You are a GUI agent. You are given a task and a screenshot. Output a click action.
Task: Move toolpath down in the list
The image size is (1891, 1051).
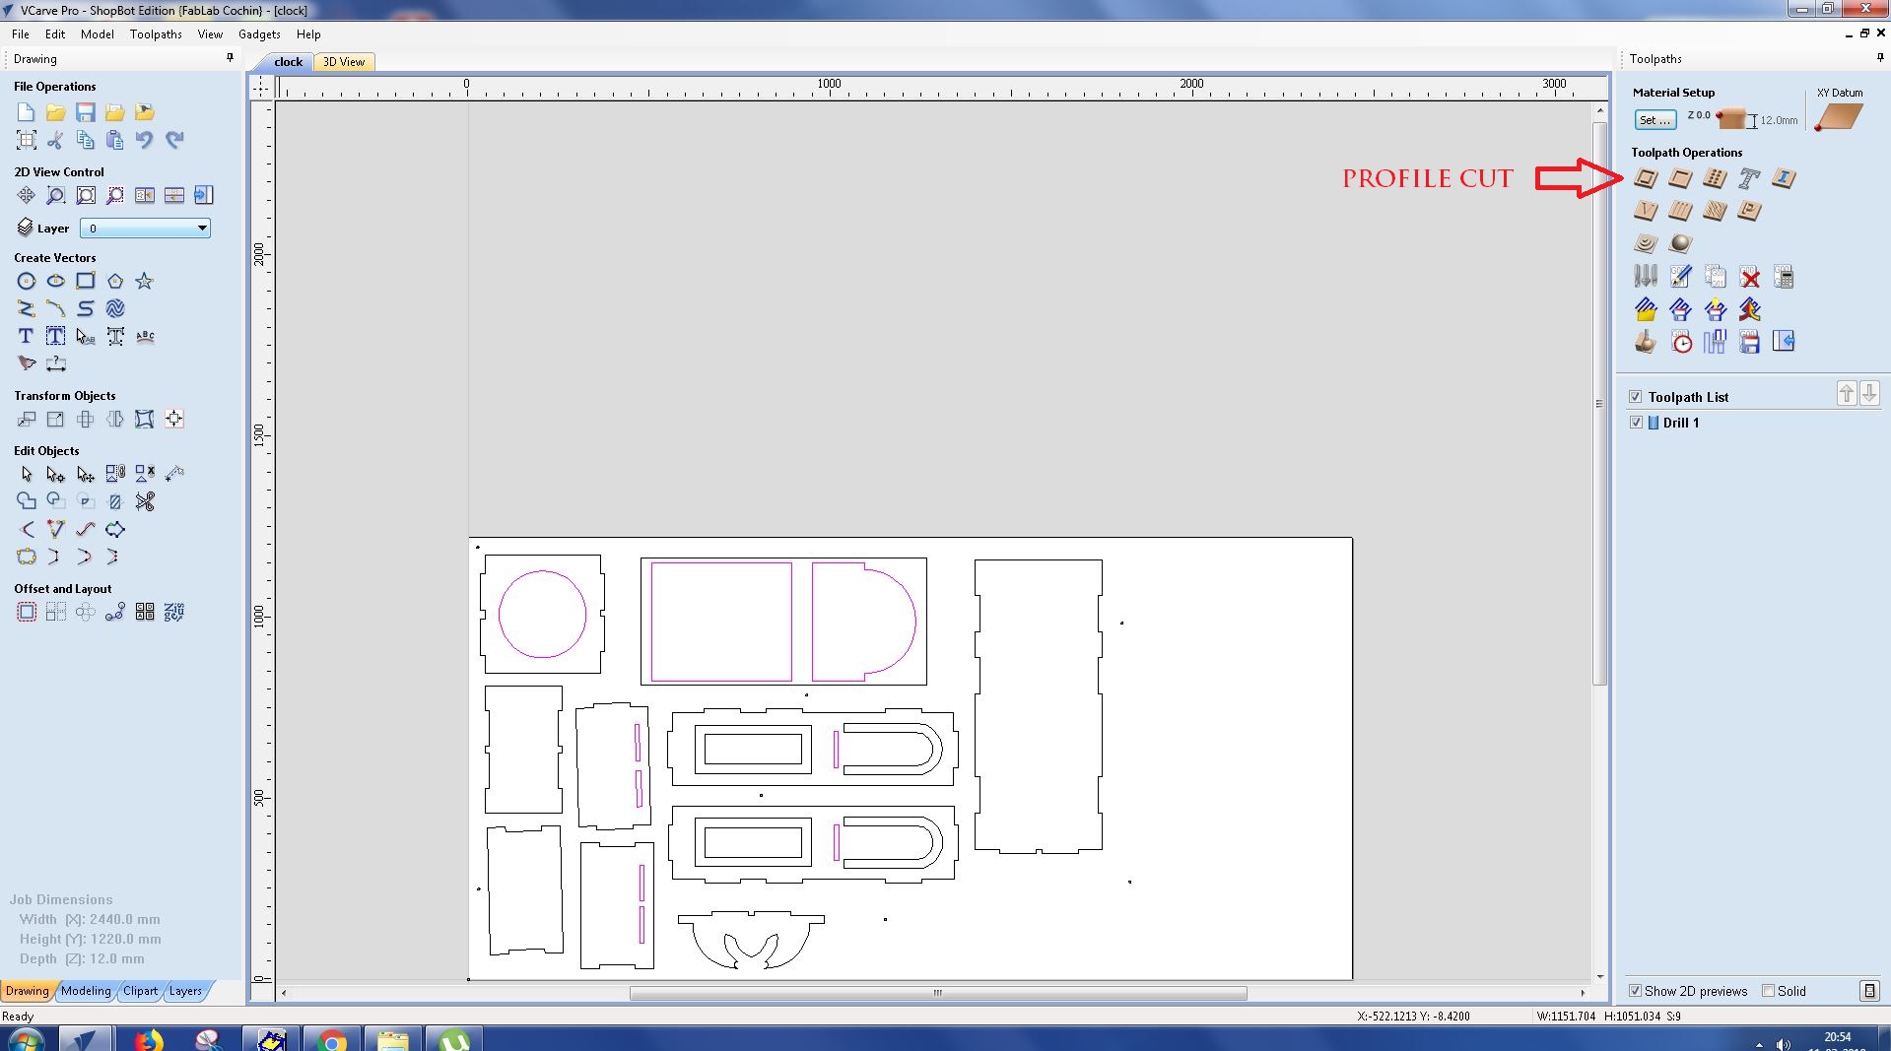pyautogui.click(x=1869, y=394)
